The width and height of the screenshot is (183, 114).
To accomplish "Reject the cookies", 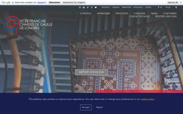I will point(99,107).
